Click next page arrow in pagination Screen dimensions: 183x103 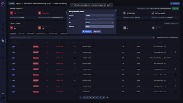point(107,98)
